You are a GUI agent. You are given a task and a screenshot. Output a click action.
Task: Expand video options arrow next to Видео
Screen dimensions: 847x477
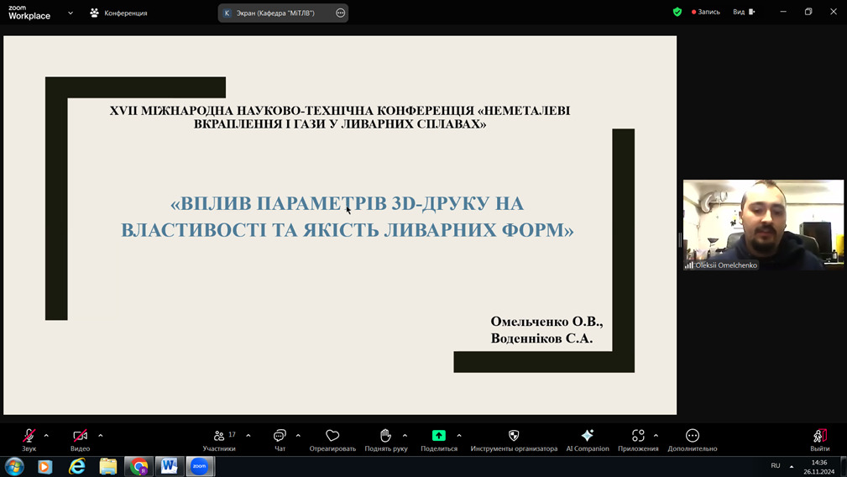(101, 436)
